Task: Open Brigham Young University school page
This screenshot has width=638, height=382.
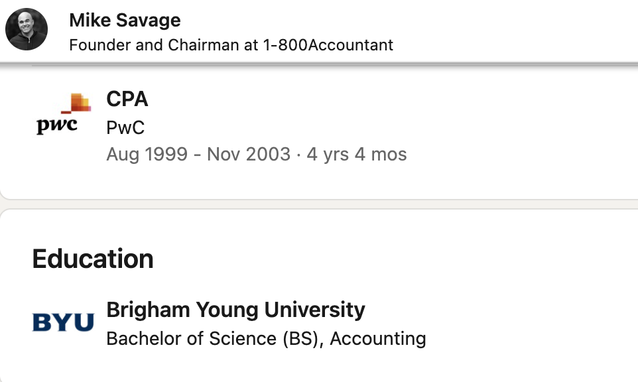Action: point(235,310)
